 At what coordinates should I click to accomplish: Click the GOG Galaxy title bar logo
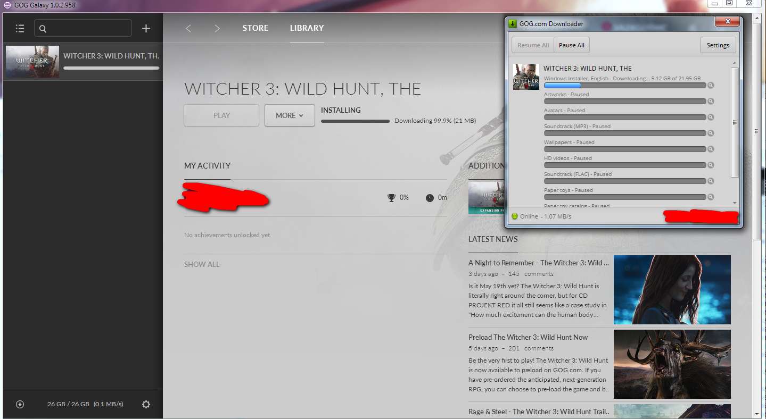[x=7, y=5]
